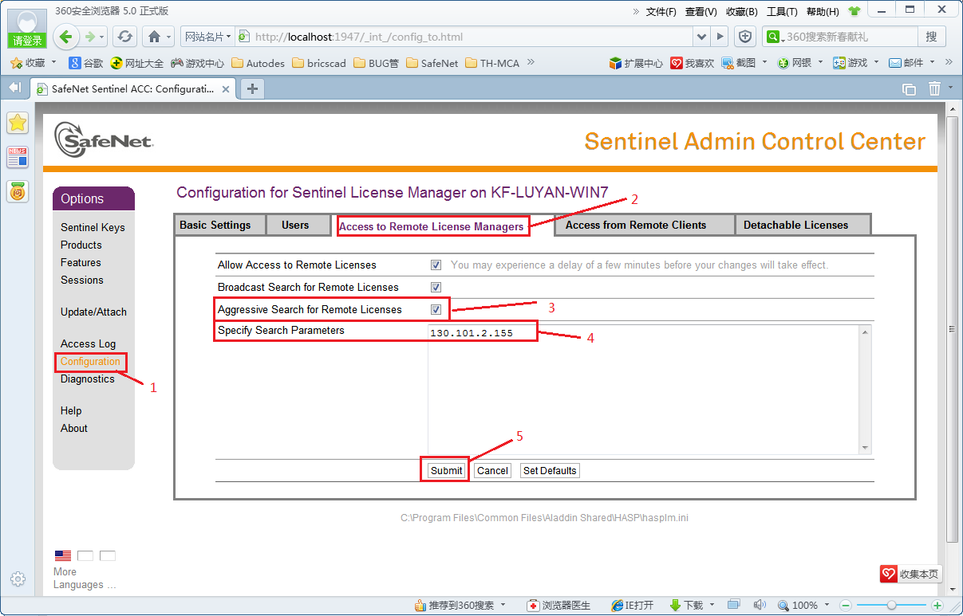Click the tab restore windows icon
The width and height of the screenshot is (963, 616).
909,89
